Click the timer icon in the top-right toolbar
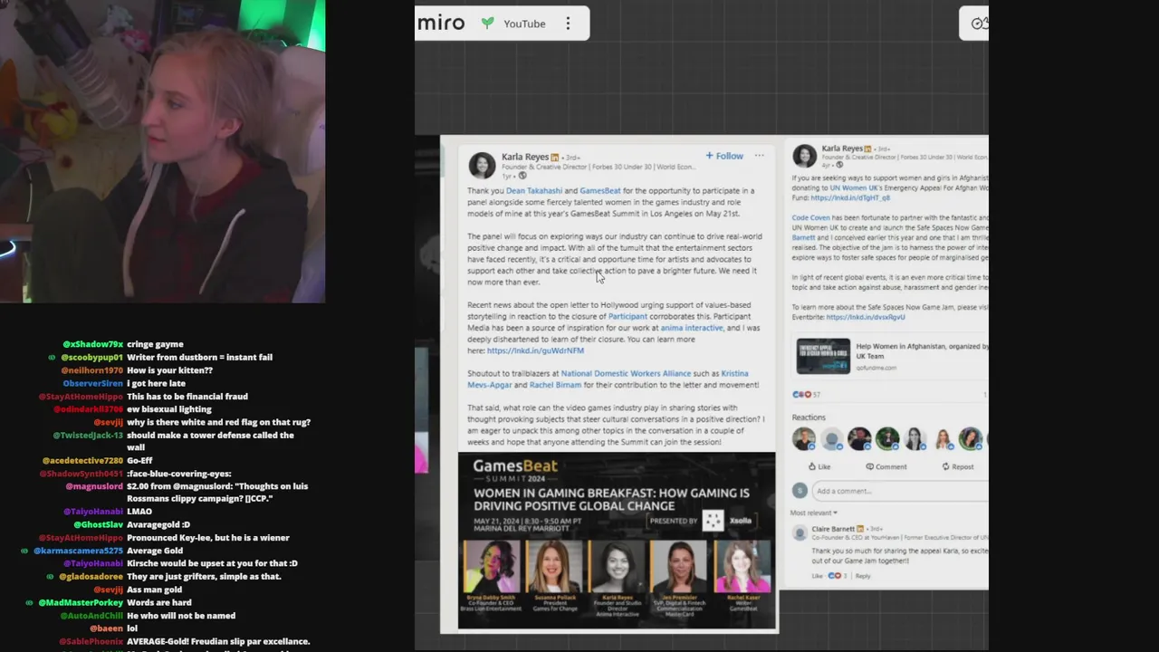 (978, 24)
